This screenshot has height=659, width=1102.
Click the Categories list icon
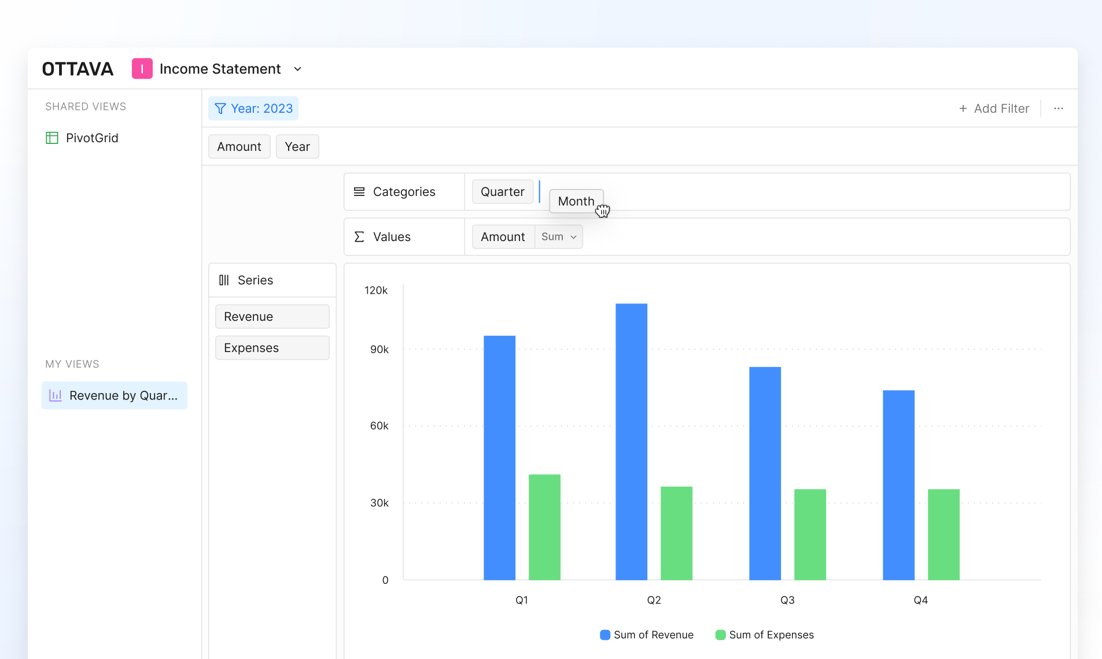click(359, 192)
